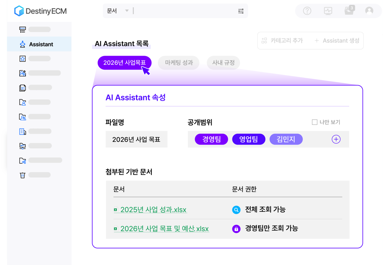Switch to the 사내 규정 tab
The width and height of the screenshot is (383, 265).
(223, 63)
